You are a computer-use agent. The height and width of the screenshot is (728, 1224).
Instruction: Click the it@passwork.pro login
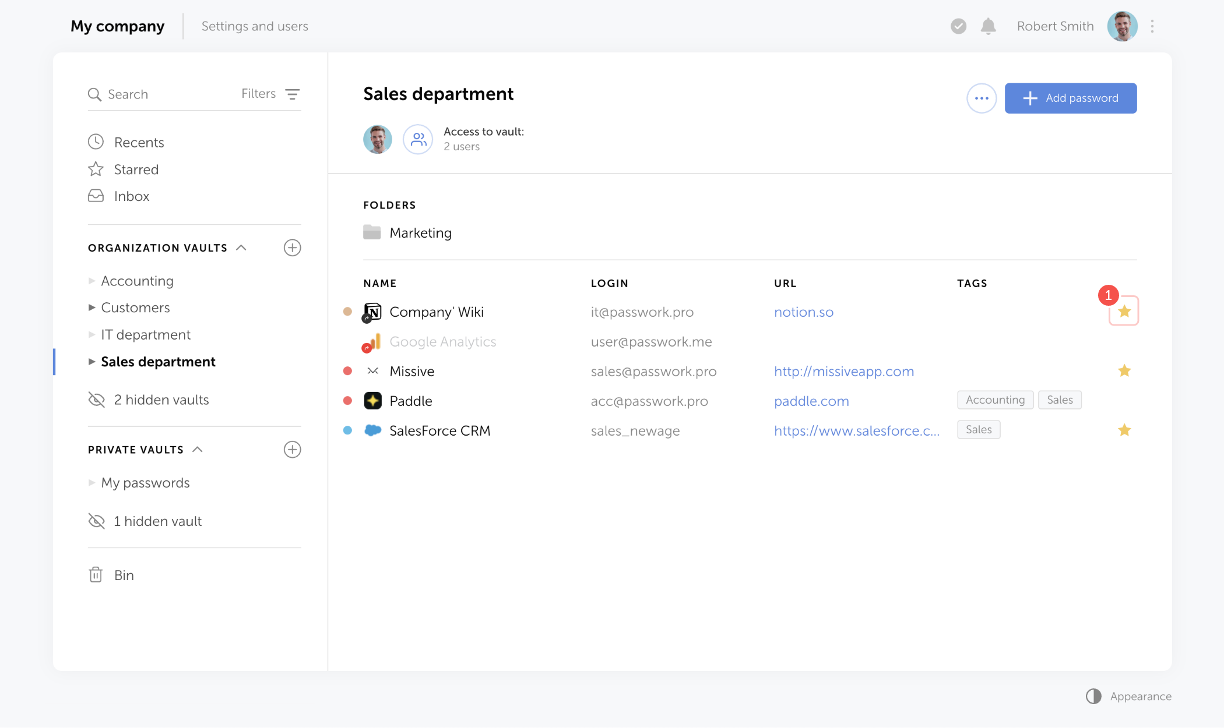pos(642,312)
